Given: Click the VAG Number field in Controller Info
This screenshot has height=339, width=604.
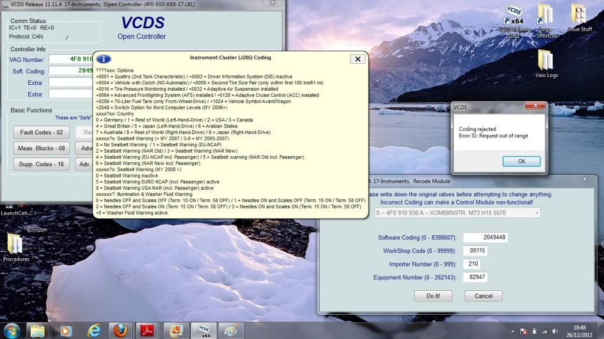Looking at the screenshot, I should 71,59.
